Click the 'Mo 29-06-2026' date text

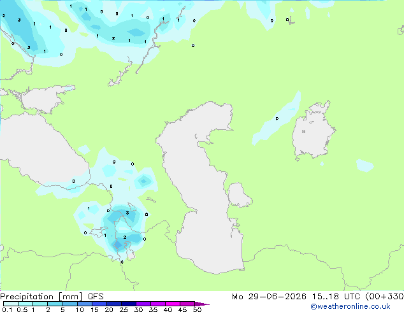coord(269,297)
